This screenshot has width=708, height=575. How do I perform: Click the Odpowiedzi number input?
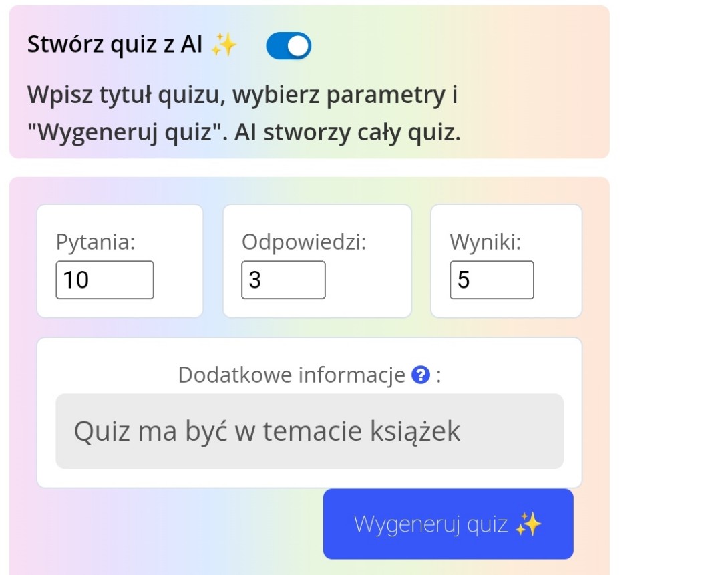(x=283, y=280)
